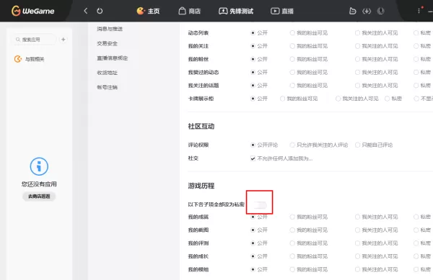Set 我的关注 to 我关注的人可见
The height and width of the screenshot is (280, 433).
[x=357, y=46]
